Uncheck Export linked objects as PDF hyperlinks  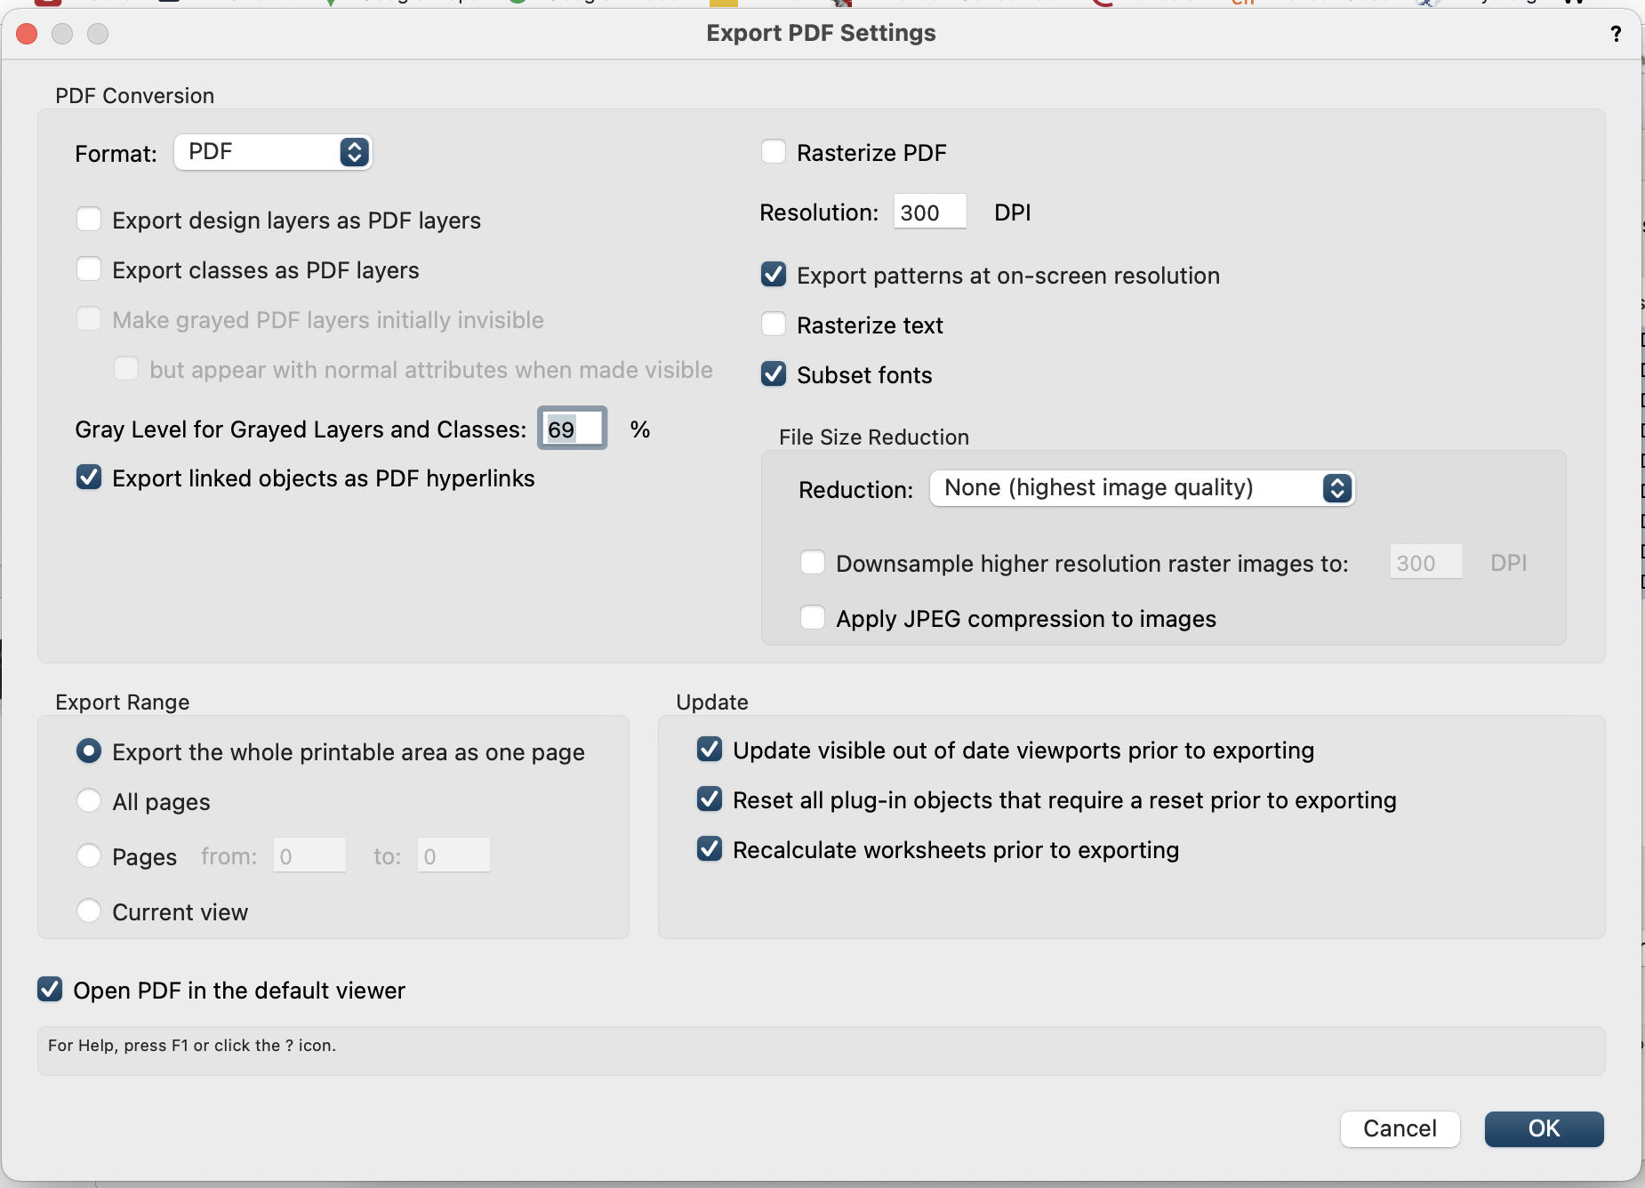89,478
